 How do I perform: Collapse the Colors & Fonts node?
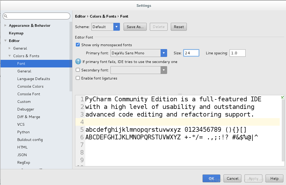(x=10, y=56)
